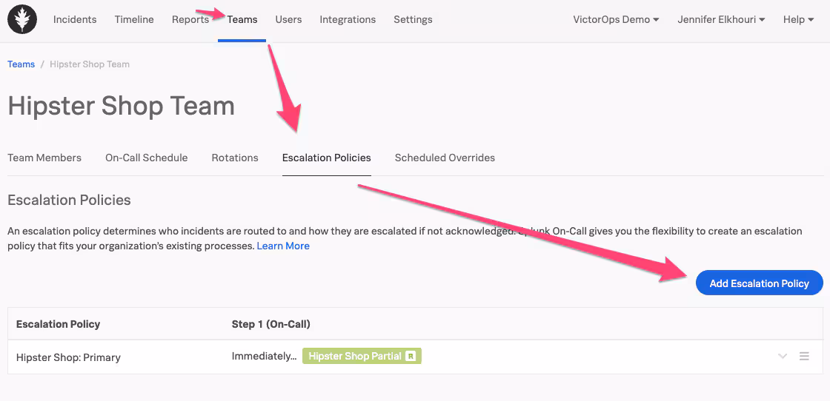Click the VictorOps leaf logo icon
Screen dimensions: 830x401
[22, 19]
